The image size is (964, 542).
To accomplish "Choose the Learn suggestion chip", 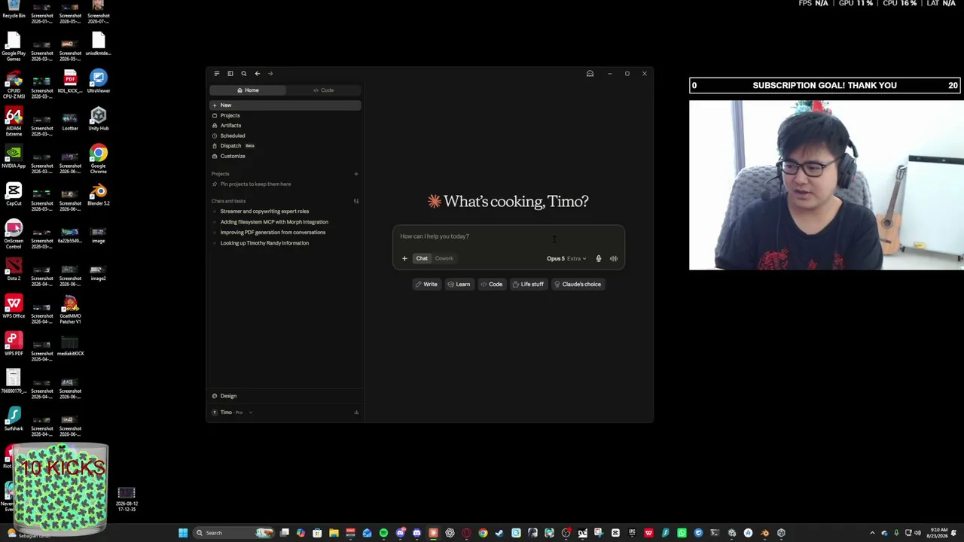I will click(x=459, y=285).
